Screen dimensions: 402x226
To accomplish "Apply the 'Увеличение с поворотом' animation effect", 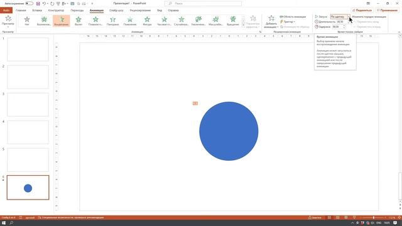I will pos(198,21).
